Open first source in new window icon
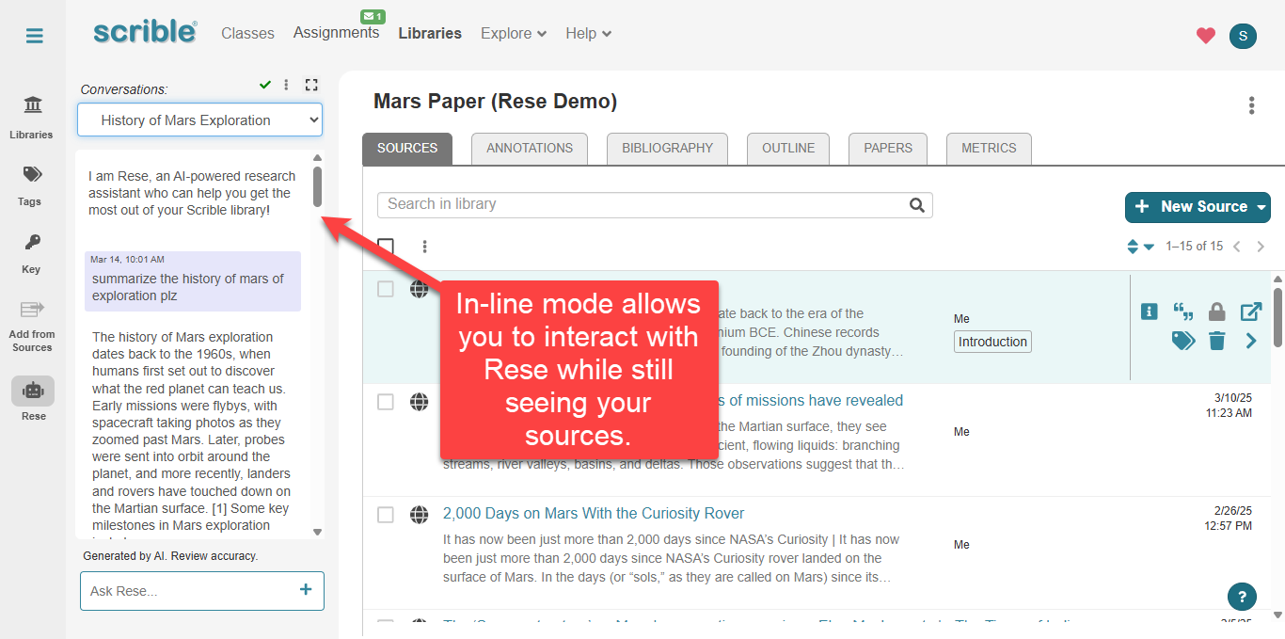Screen dimensions: 1285x639 point(1251,312)
